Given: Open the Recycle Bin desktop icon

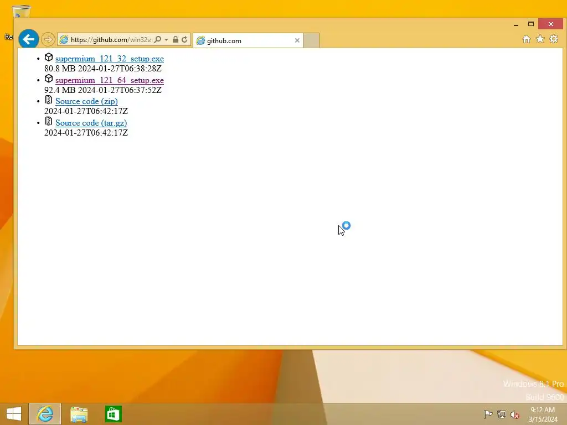Looking at the screenshot, I should point(21,12).
